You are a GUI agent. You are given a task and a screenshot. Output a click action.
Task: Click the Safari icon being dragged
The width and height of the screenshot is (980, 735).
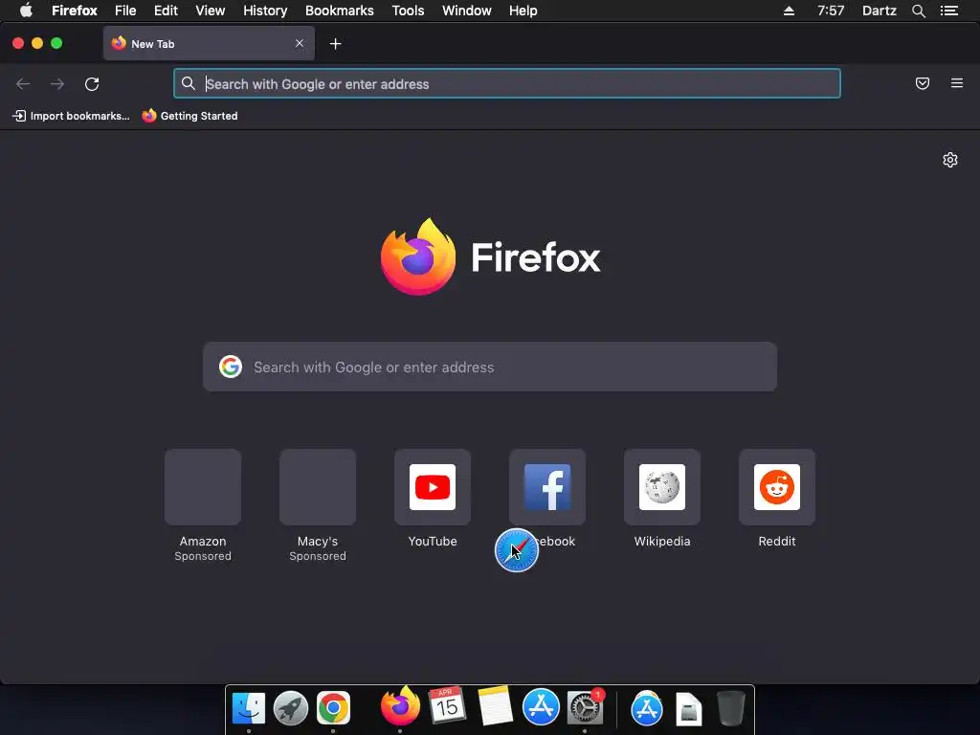[x=516, y=550]
